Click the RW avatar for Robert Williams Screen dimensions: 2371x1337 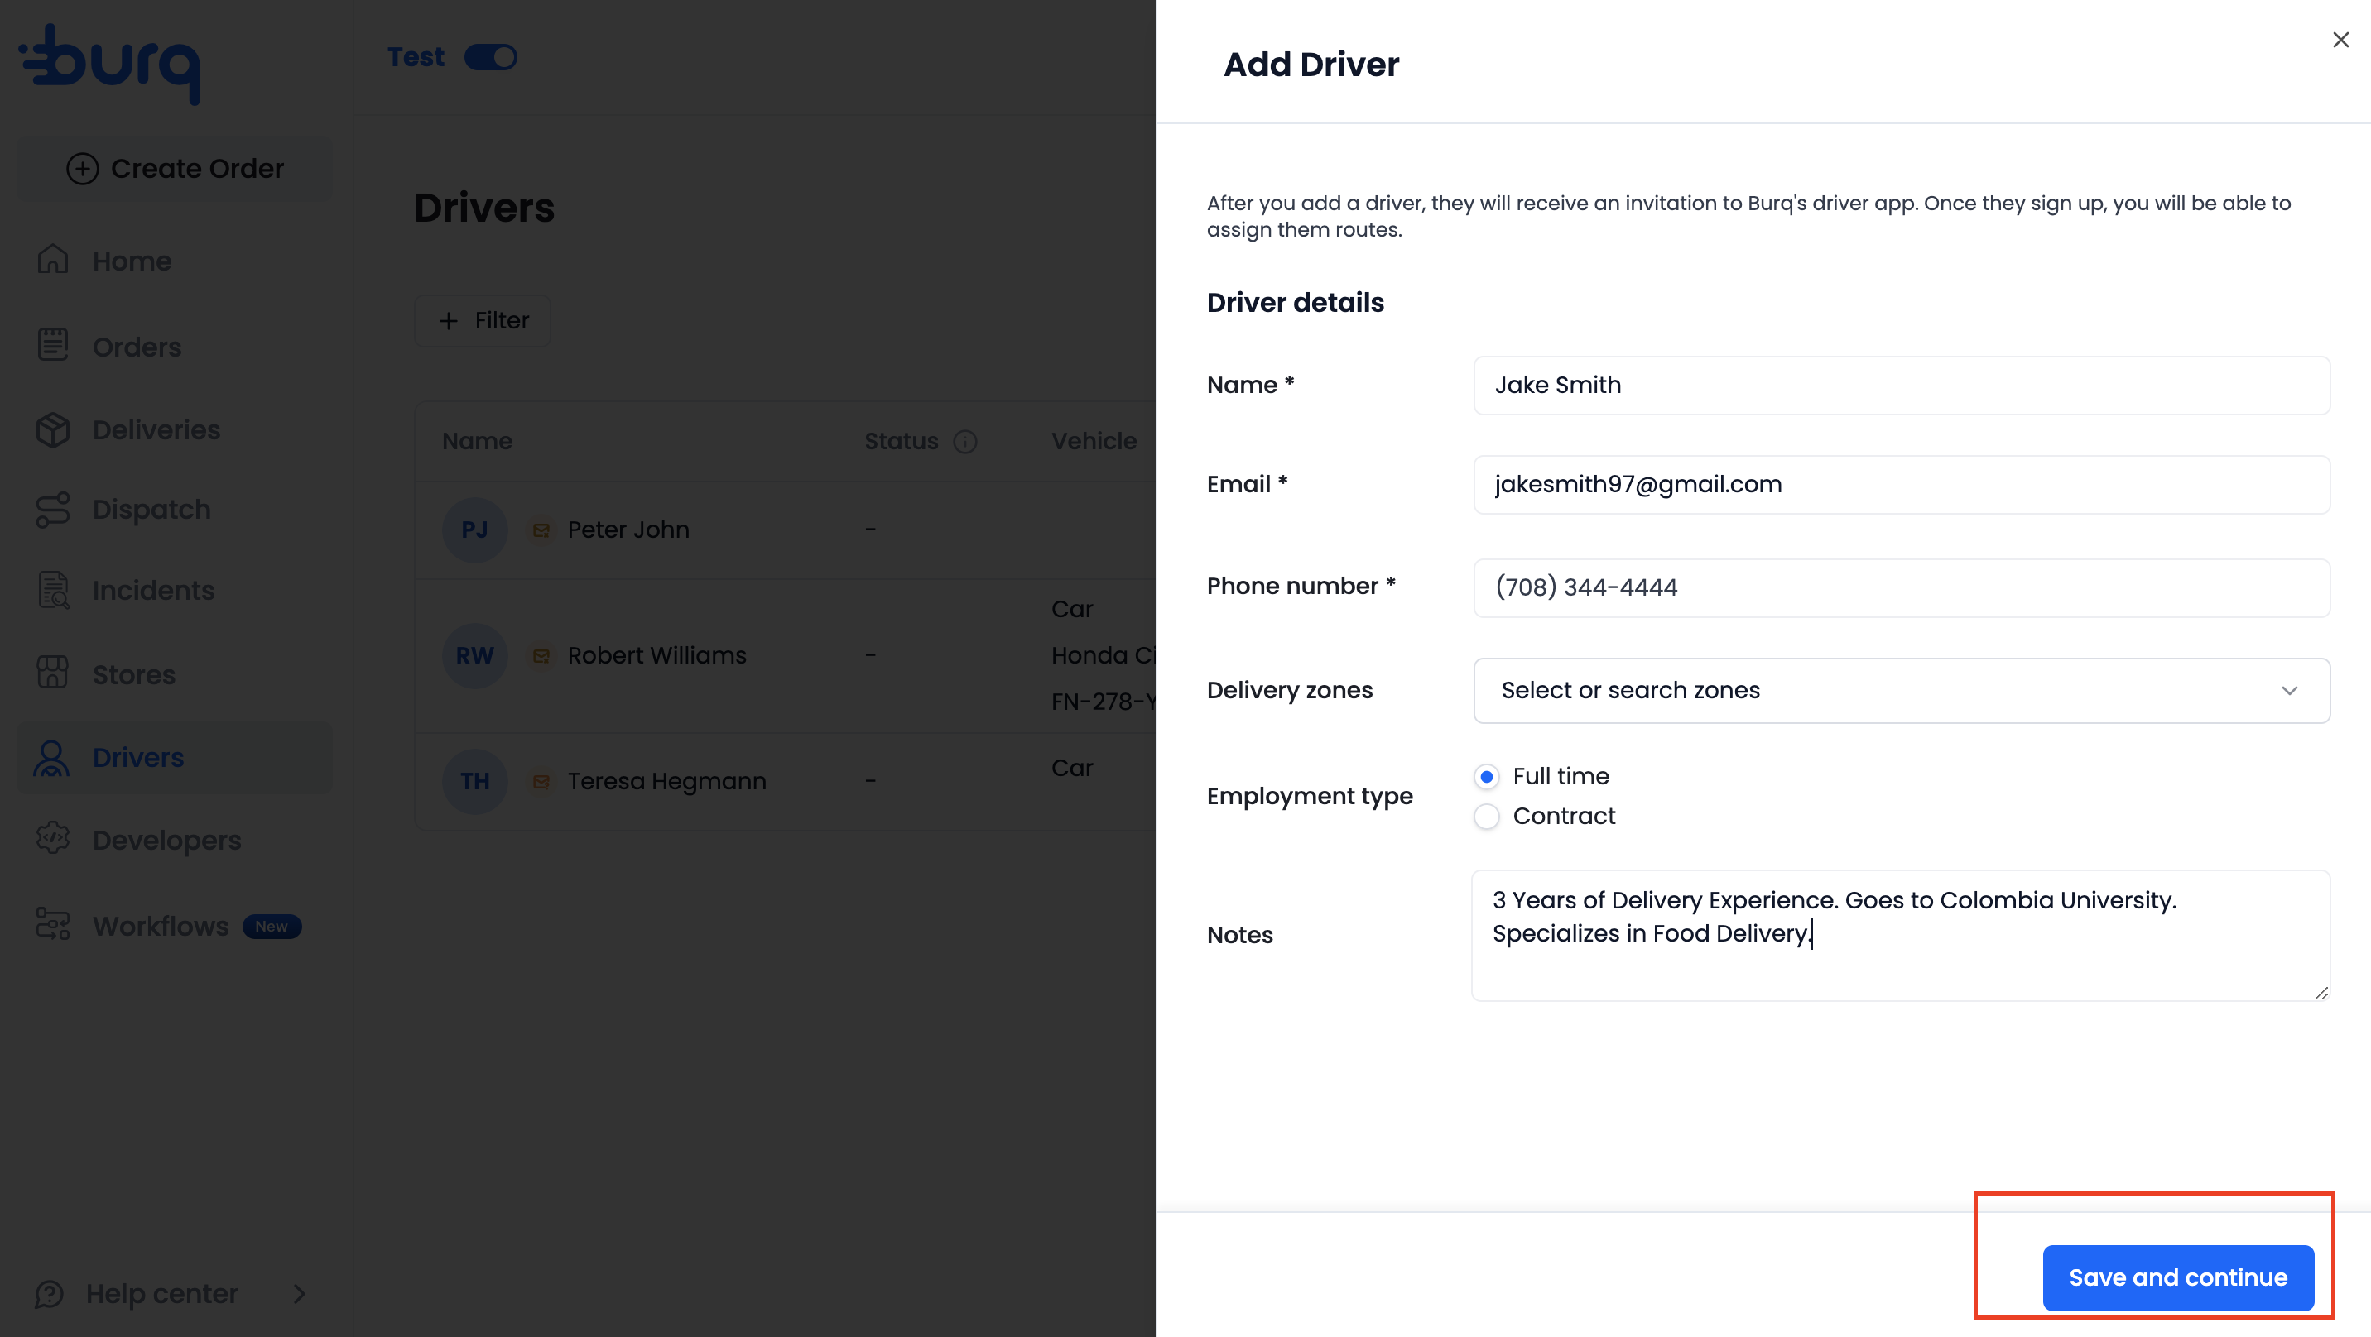click(x=475, y=655)
